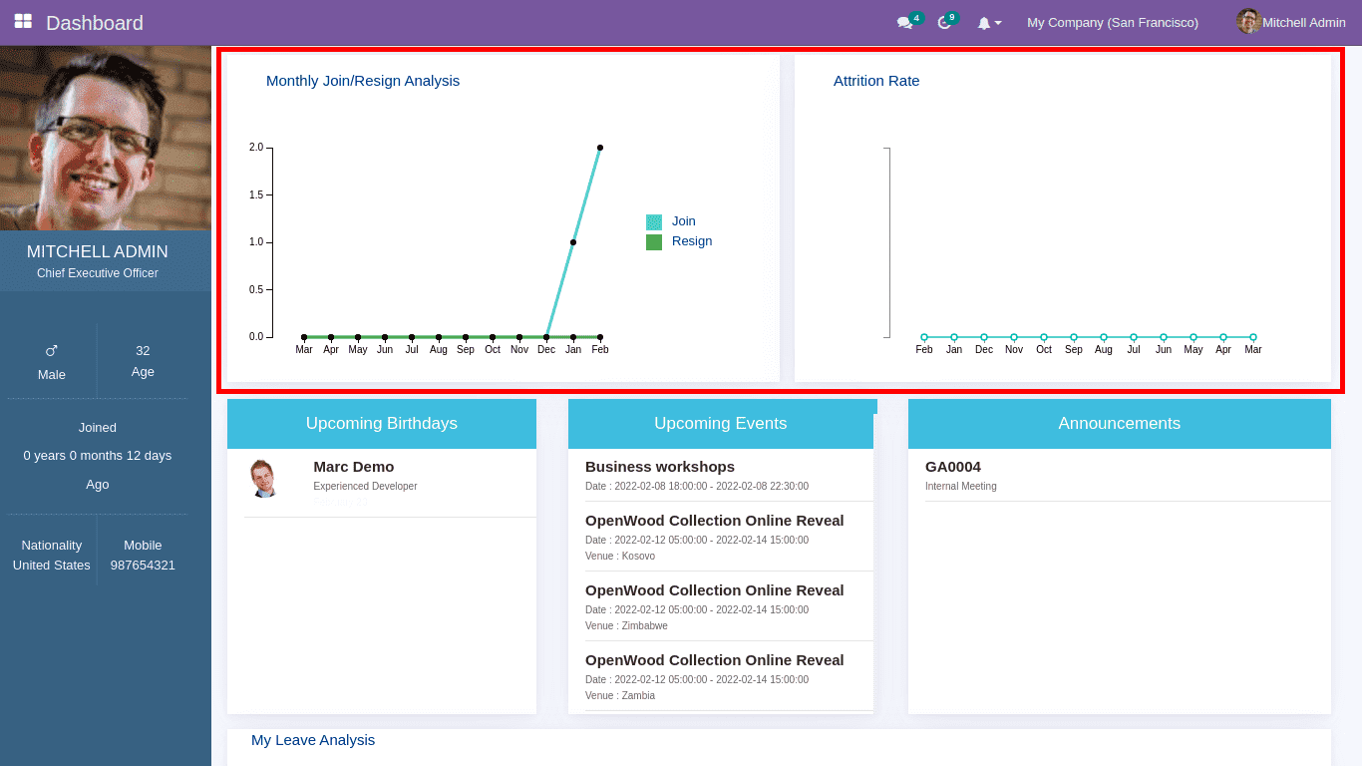This screenshot has width=1362, height=766.
Task: Select the Business workshops event entry
Action: pyautogui.click(x=660, y=466)
